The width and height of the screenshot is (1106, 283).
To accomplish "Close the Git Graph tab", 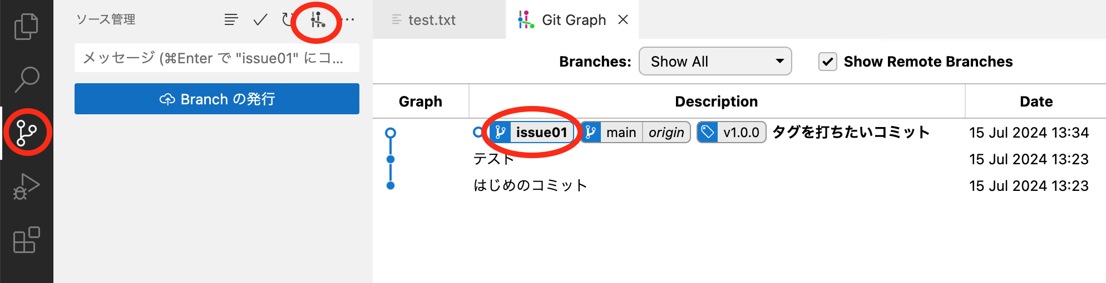I will click(x=623, y=20).
